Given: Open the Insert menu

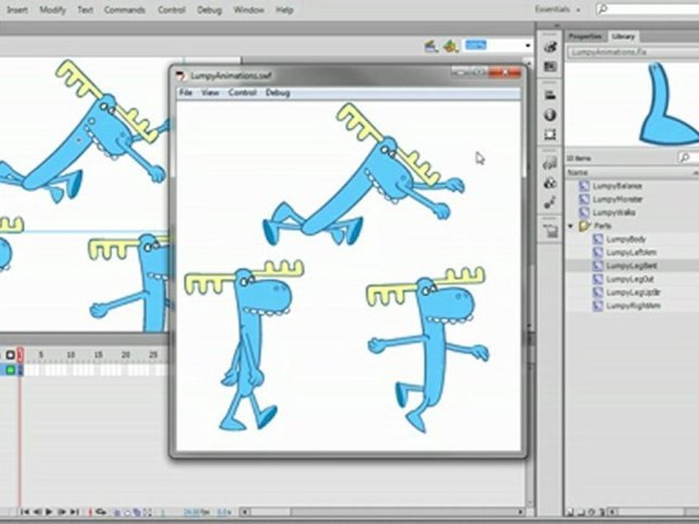Looking at the screenshot, I should 17,9.
